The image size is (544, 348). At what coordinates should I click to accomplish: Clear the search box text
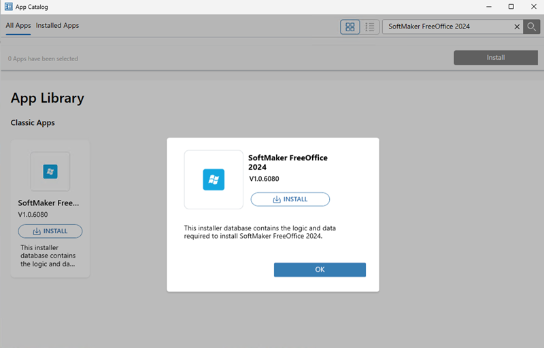coord(516,27)
